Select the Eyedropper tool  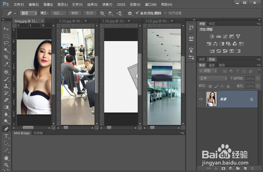tap(6, 64)
